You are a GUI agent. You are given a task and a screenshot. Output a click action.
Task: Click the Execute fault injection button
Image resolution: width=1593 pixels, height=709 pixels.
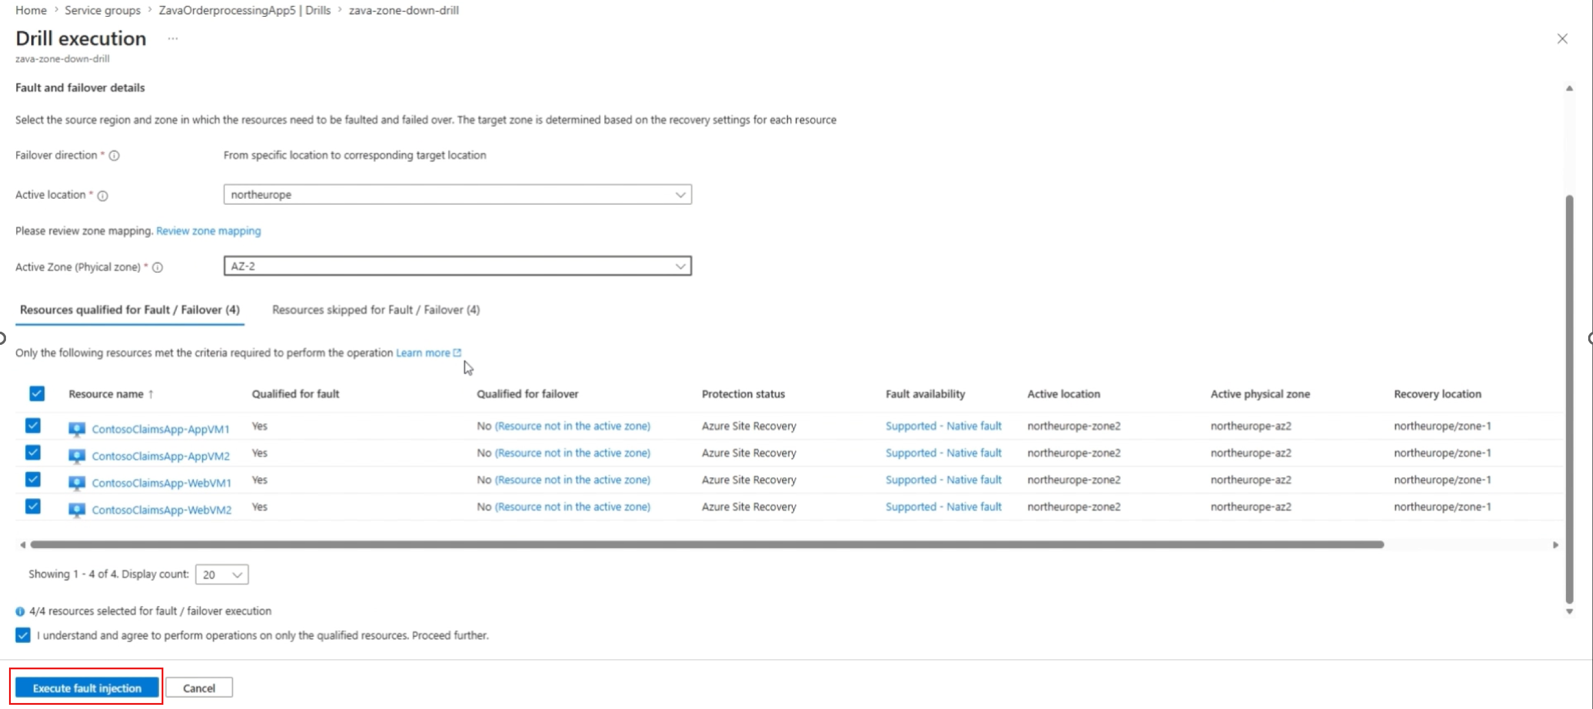87,689
